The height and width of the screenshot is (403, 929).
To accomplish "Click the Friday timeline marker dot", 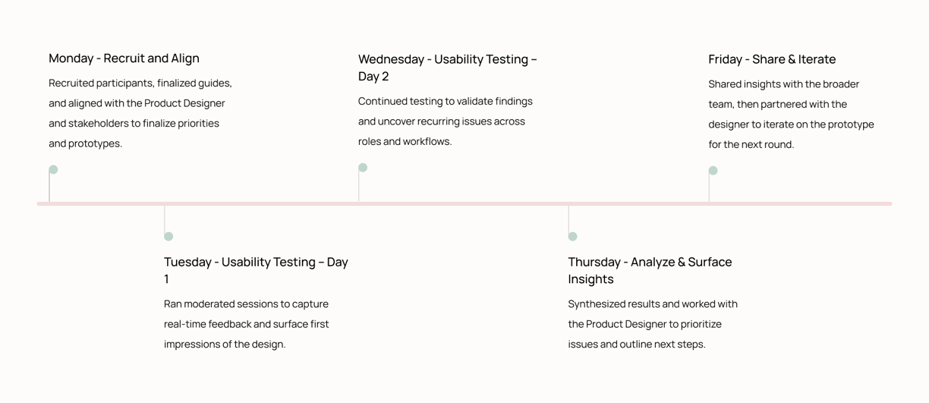I will point(713,170).
